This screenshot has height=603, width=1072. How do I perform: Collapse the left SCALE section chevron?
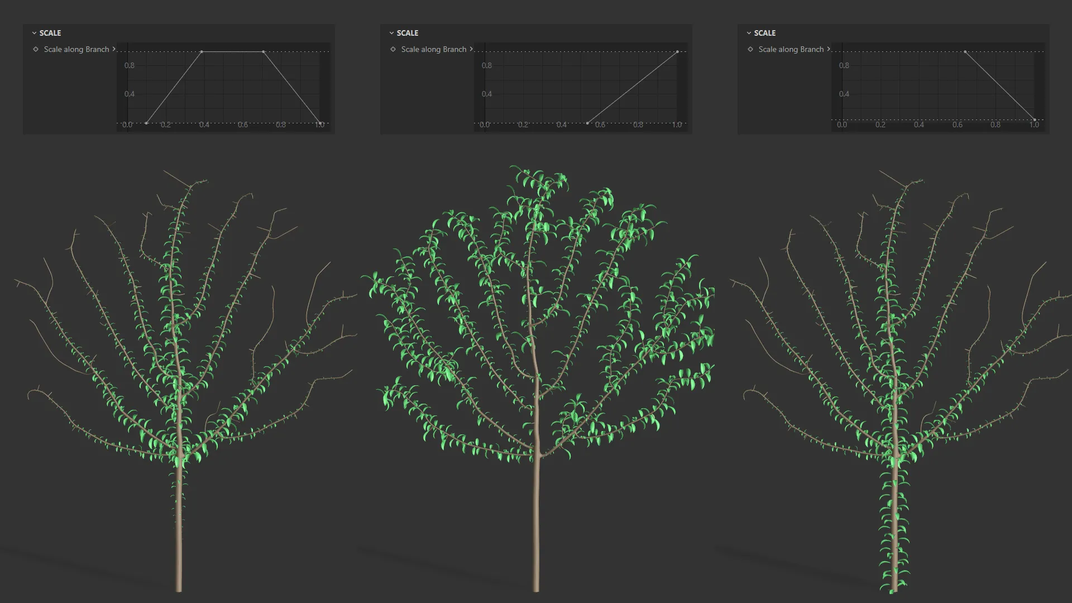[x=34, y=33]
